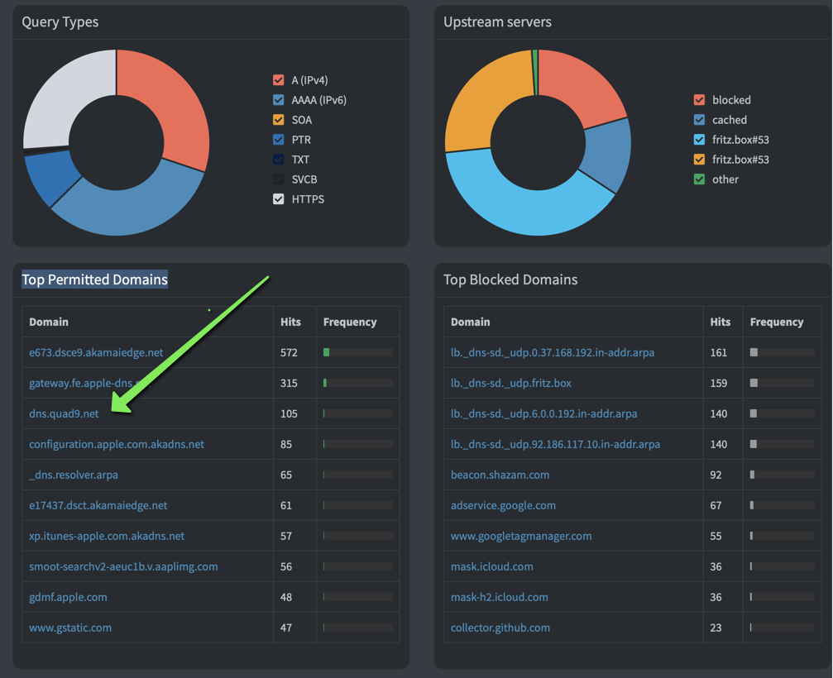Viewport: 833px width, 678px height.
Task: Uncheck HTTPS in the Query Types legend
Action: pyautogui.click(x=278, y=198)
